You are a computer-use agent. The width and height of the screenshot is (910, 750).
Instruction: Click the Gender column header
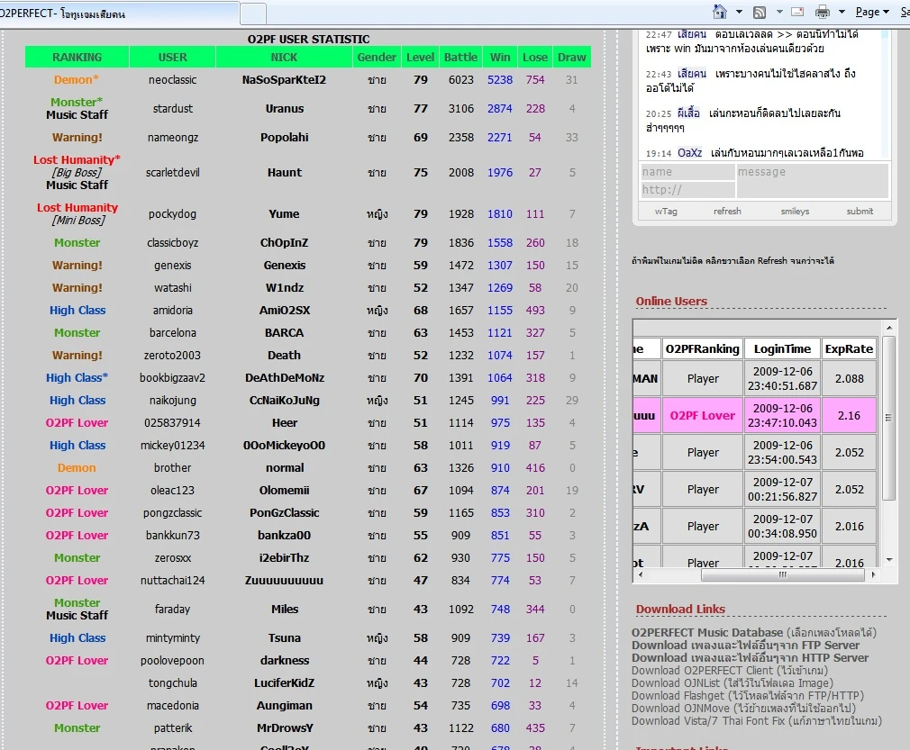point(377,57)
